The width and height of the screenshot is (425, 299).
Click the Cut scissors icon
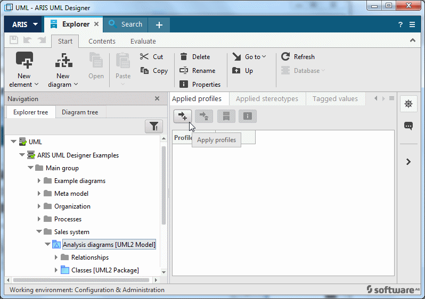pos(144,56)
